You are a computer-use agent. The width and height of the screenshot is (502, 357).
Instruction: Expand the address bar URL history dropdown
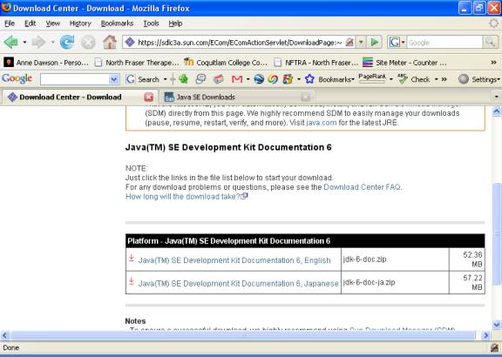361,42
